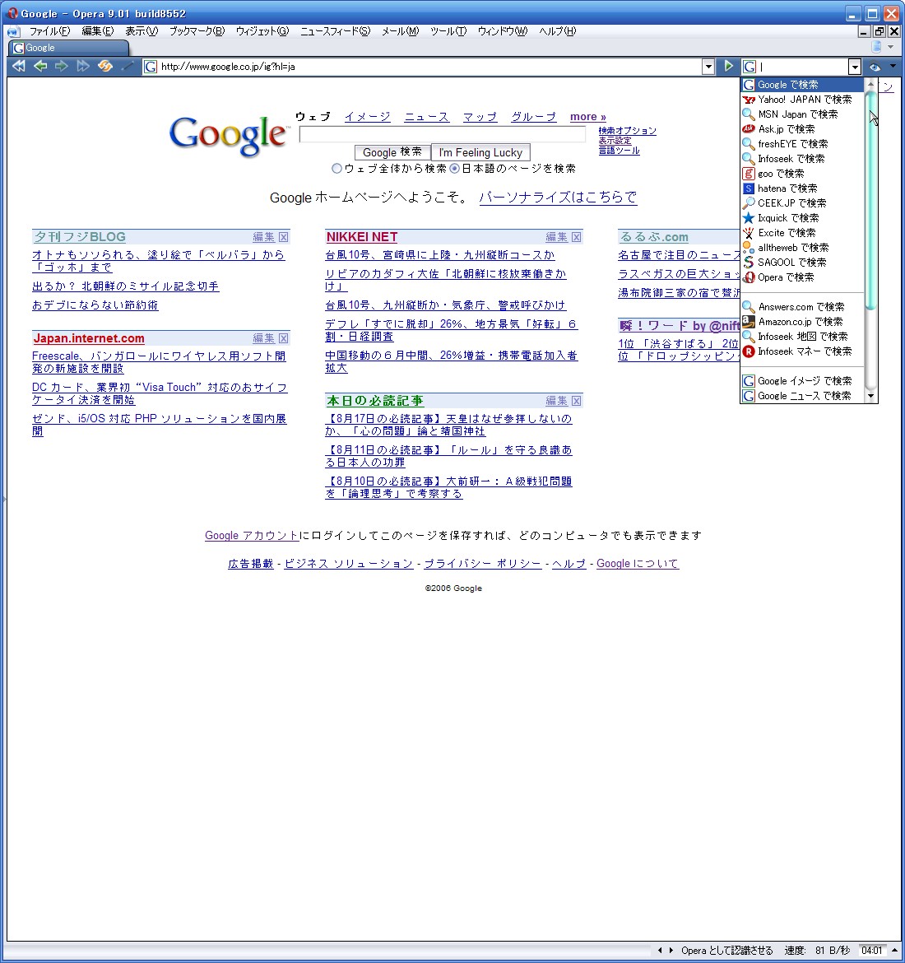This screenshot has height=963, width=905.
Task: Open the ヘルプ(H) menu
Action: (x=558, y=31)
